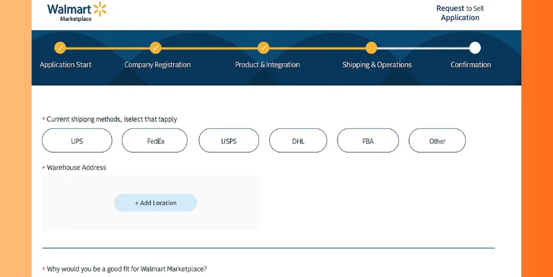Click the + Add Location button

click(x=155, y=203)
